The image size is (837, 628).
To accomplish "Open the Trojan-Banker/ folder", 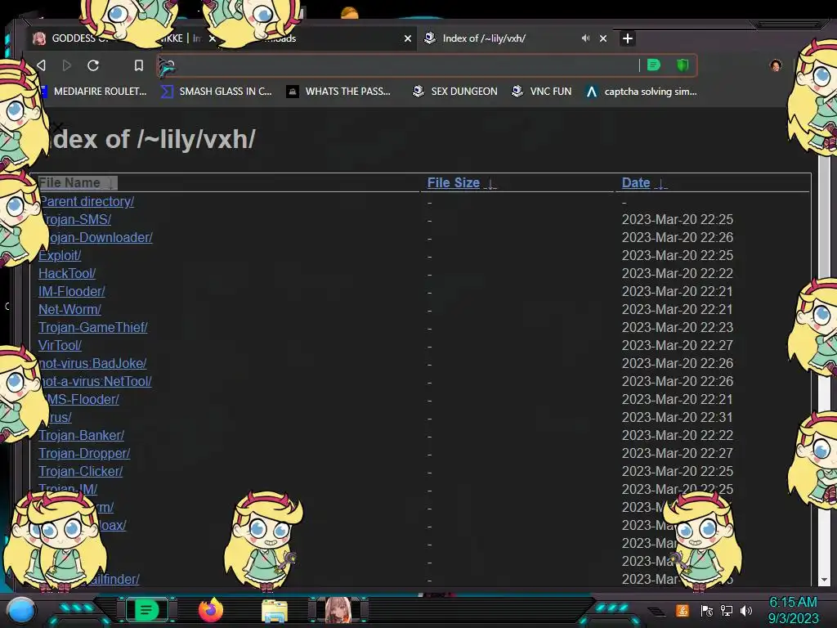I will [x=81, y=435].
